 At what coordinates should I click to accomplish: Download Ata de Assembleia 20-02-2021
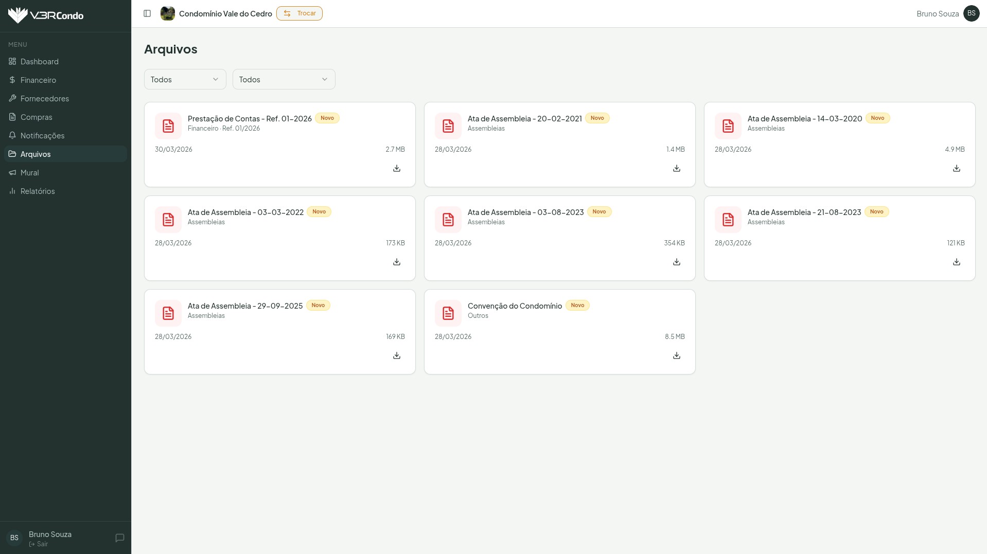point(676,168)
